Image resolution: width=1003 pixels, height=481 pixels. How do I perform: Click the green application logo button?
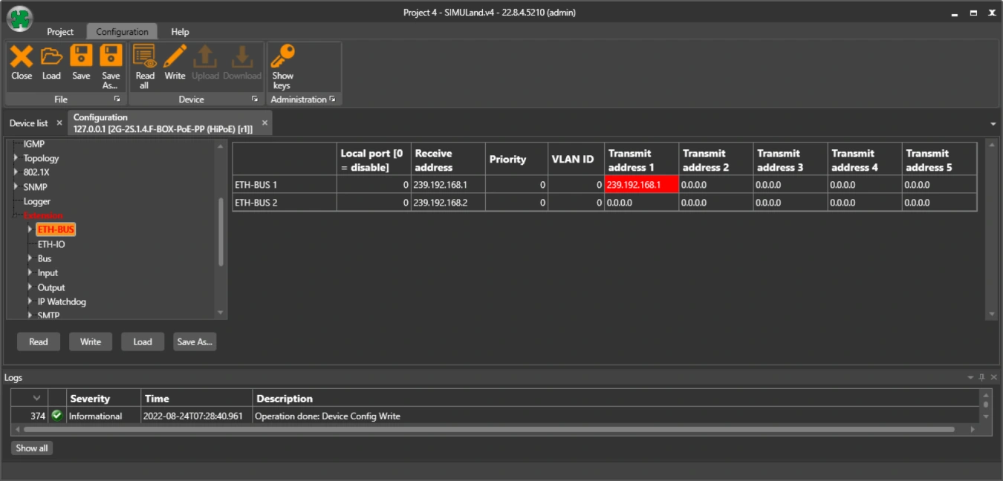pos(20,19)
